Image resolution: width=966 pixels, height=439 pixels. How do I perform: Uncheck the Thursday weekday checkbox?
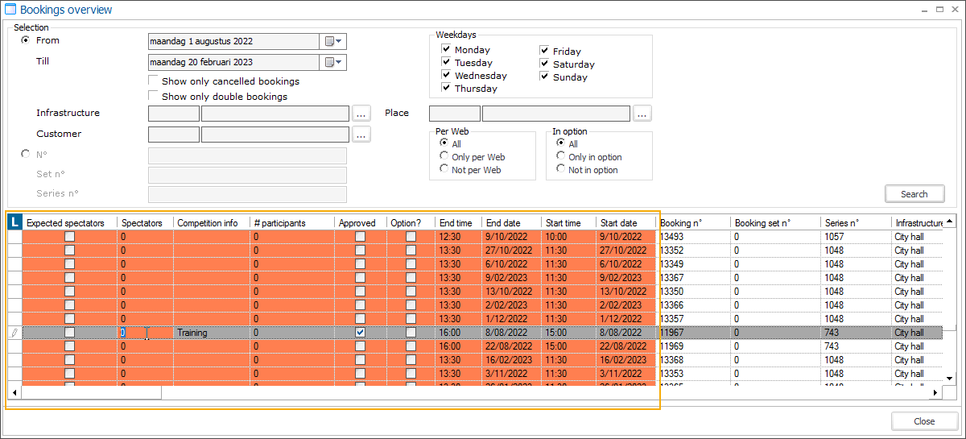click(x=446, y=89)
